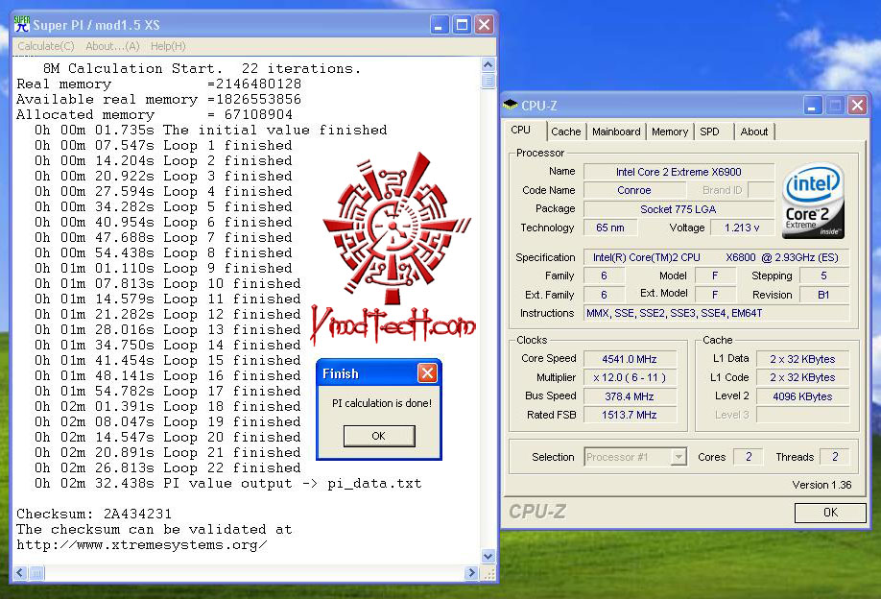Click the Super PI horizontal scrollbar thumb
The image size is (881, 599).
pyautogui.click(x=36, y=572)
